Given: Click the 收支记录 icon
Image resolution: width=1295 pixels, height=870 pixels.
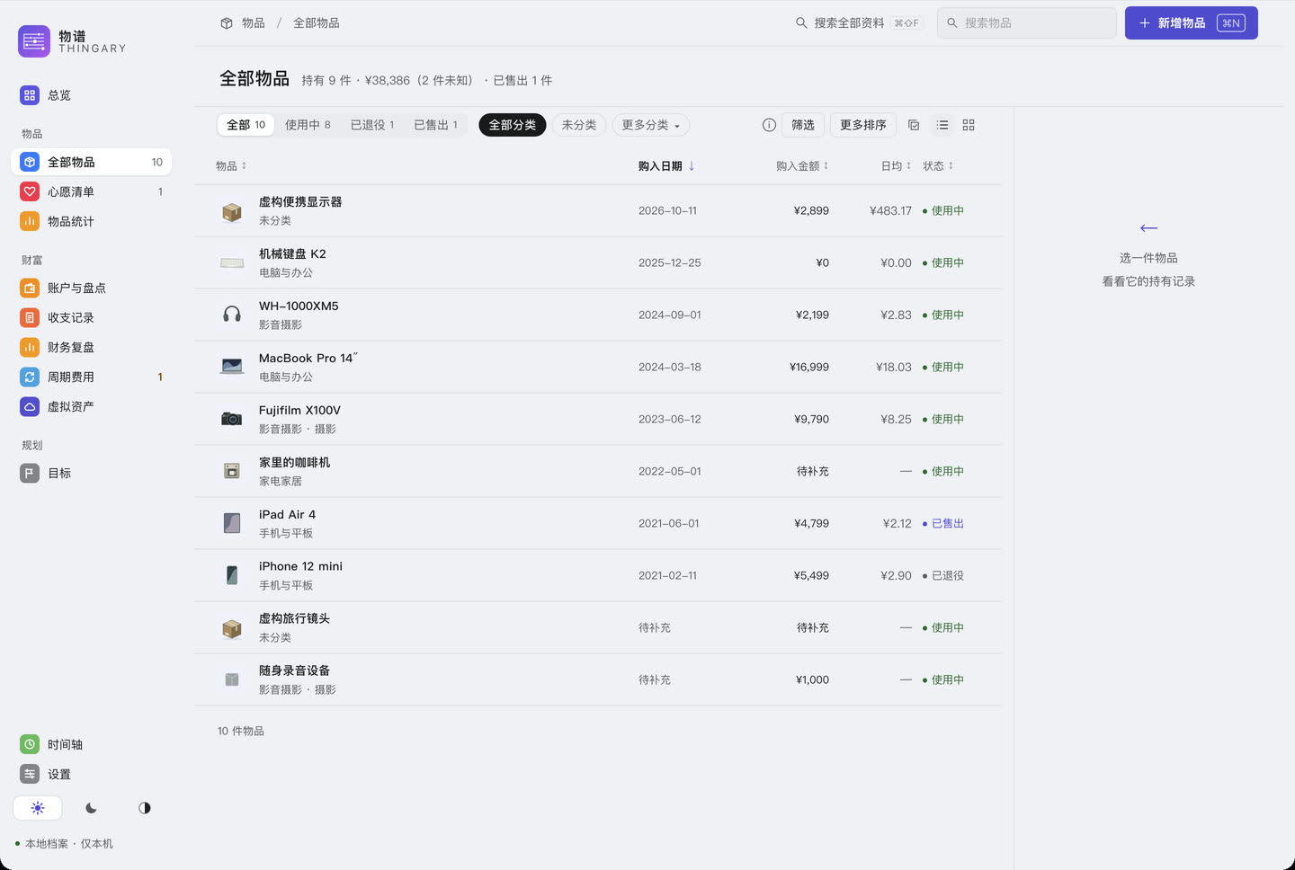Looking at the screenshot, I should coord(30,317).
